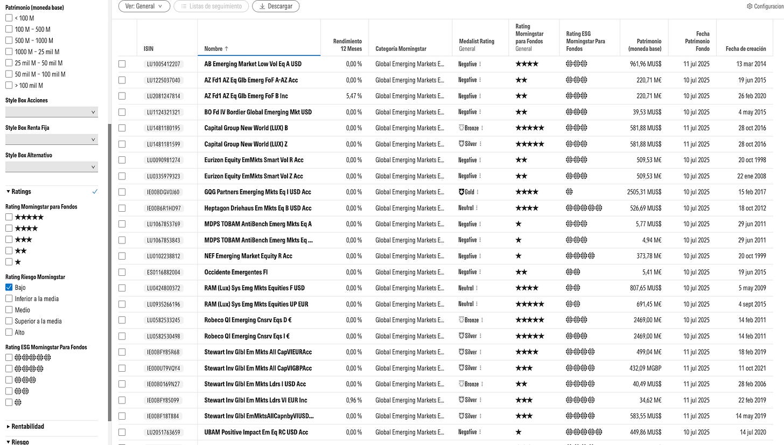Image resolution: width=784 pixels, height=445 pixels.
Task: Sort by Medalist Rating column header
Action: click(x=477, y=41)
